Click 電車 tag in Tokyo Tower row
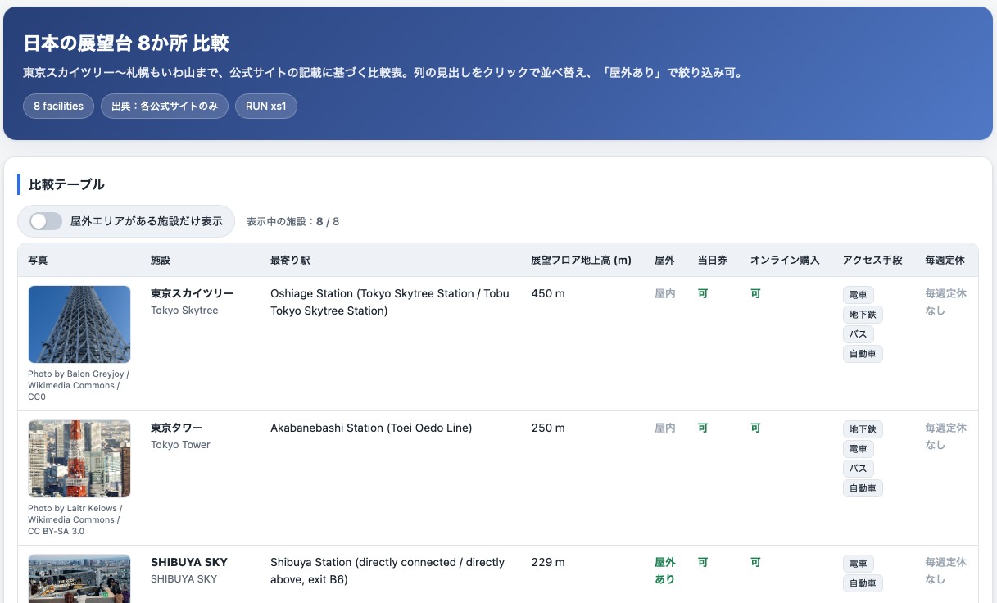Image resolution: width=997 pixels, height=603 pixels. pyautogui.click(x=858, y=449)
